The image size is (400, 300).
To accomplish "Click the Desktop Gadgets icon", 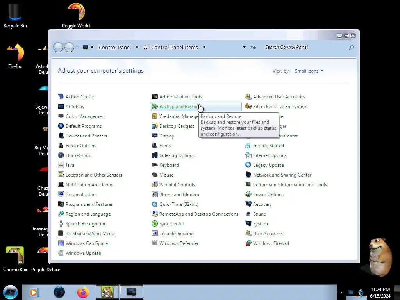I will click(155, 126).
